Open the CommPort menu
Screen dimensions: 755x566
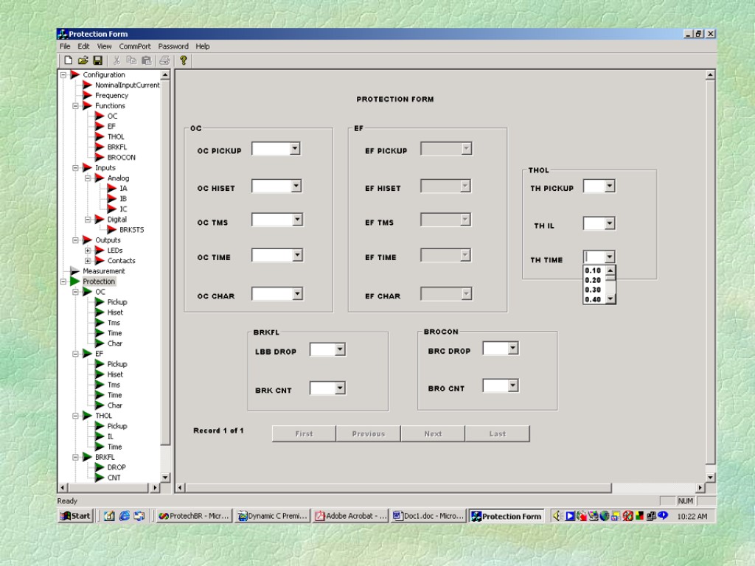(x=135, y=46)
